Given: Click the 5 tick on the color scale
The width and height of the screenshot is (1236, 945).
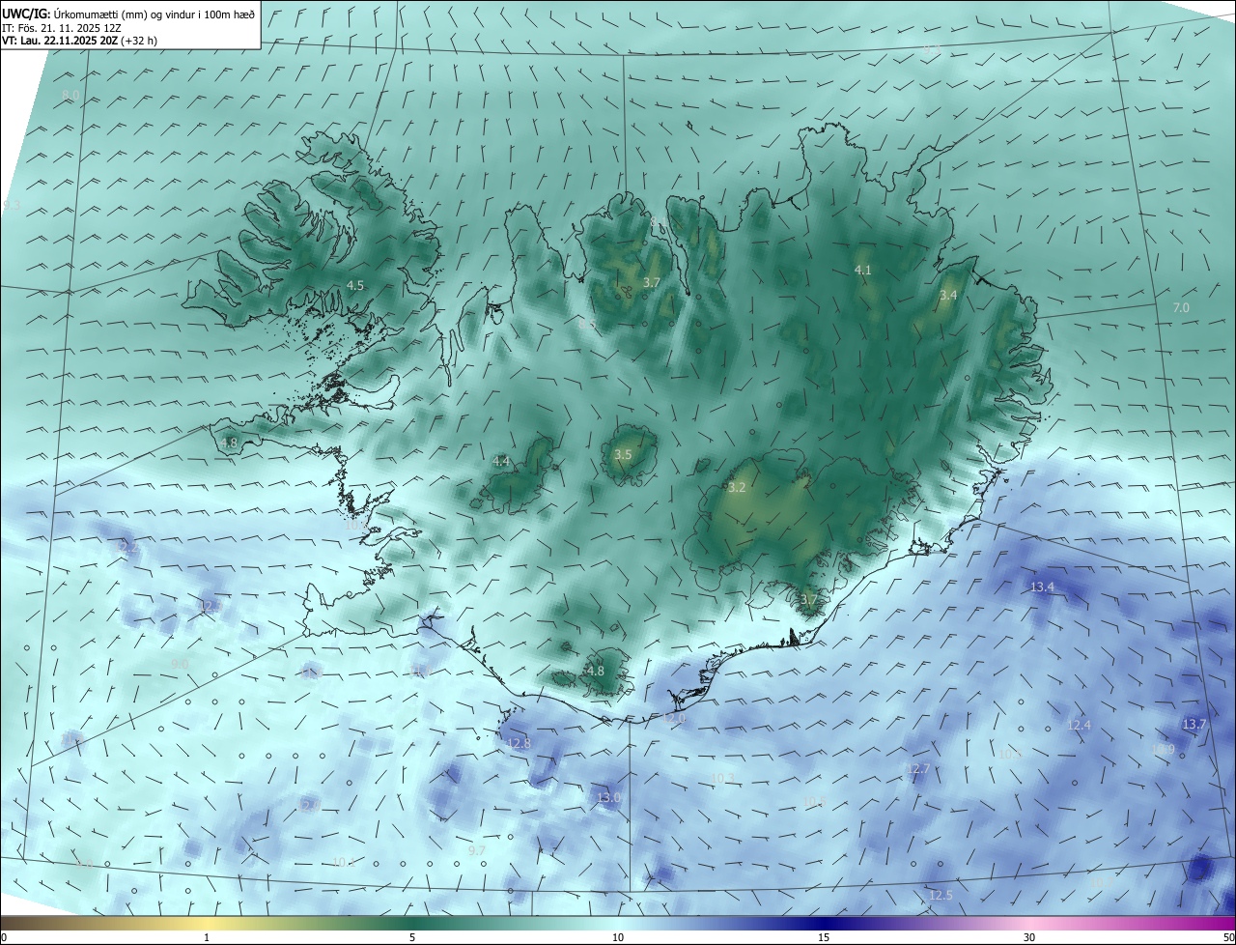Looking at the screenshot, I should [x=412, y=937].
